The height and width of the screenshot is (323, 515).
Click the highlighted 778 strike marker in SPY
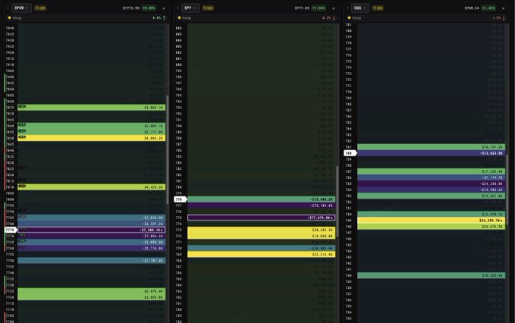point(180,199)
